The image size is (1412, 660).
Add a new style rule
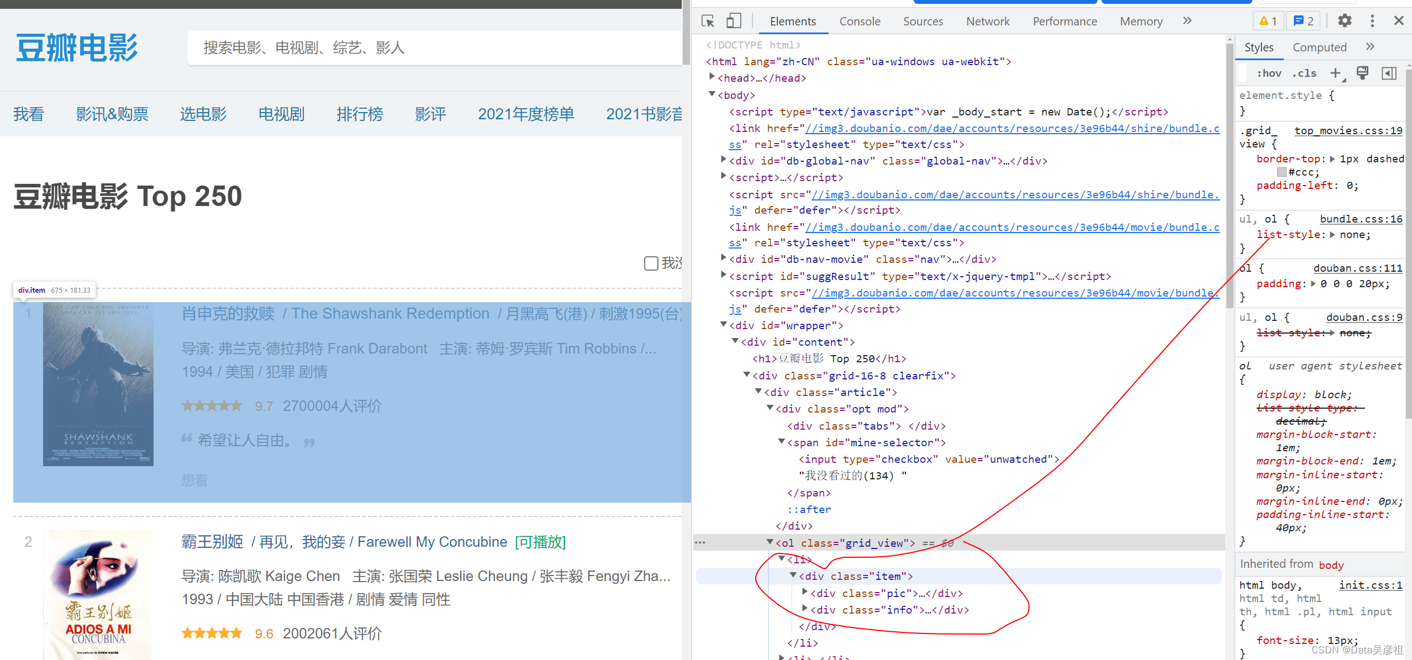pyautogui.click(x=1336, y=73)
